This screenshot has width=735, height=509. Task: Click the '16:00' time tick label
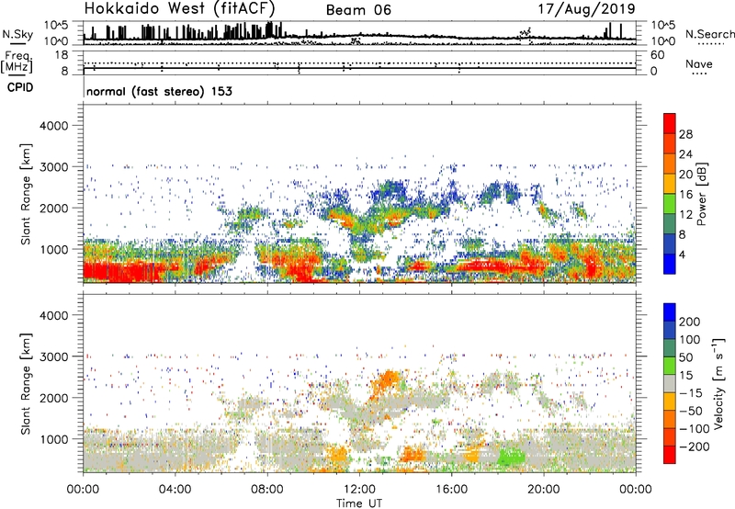click(x=451, y=490)
